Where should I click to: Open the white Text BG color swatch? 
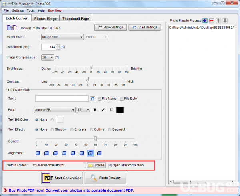(60, 119)
